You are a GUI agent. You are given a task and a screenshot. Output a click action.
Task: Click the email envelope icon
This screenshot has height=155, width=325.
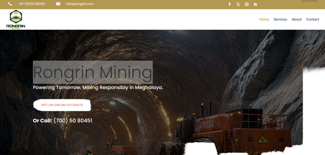pos(58,4)
